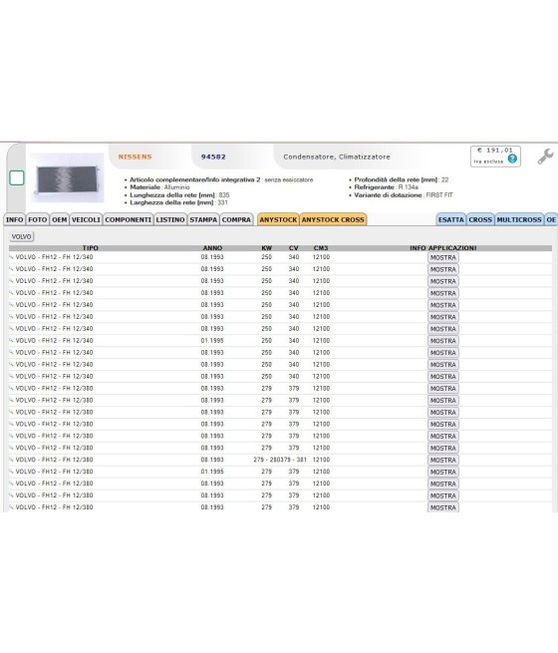
Task: Click the NISSENS brand link
Action: [135, 157]
